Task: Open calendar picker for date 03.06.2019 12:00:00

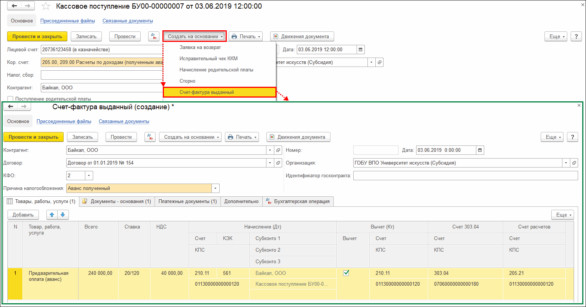Action: coord(360,49)
